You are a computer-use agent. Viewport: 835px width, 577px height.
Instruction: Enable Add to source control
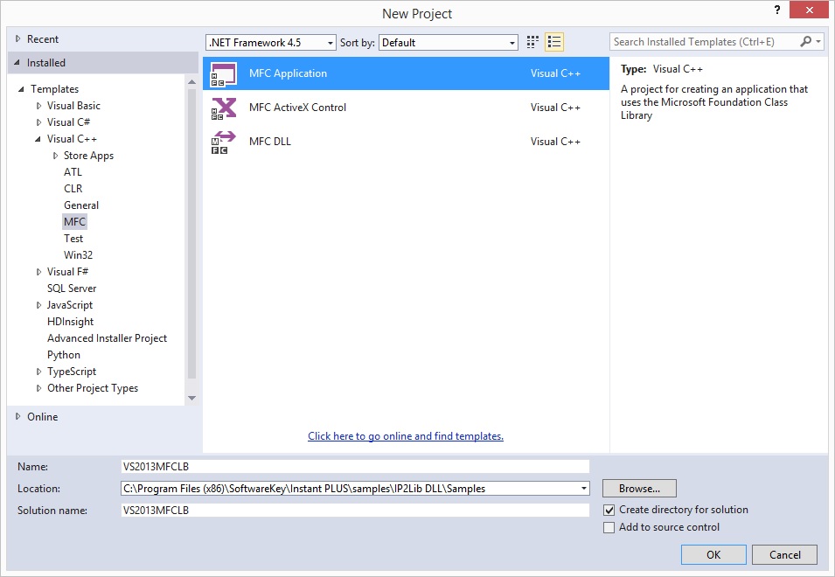click(x=609, y=527)
